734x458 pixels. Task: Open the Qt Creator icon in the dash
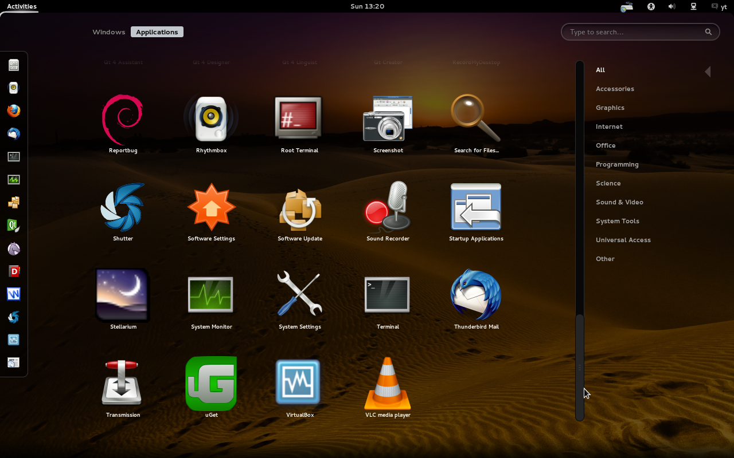(14, 226)
